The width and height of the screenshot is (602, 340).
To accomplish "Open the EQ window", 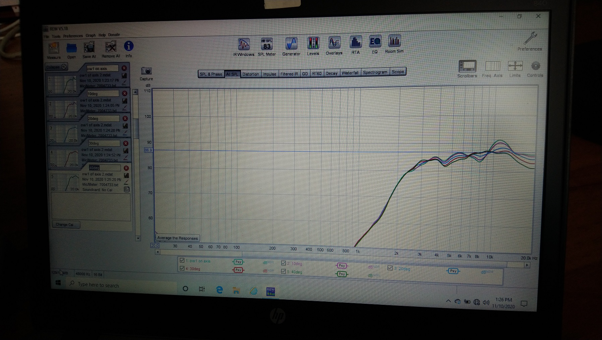I will point(375,42).
